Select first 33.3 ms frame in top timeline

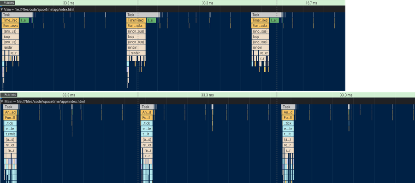coord(69,3)
